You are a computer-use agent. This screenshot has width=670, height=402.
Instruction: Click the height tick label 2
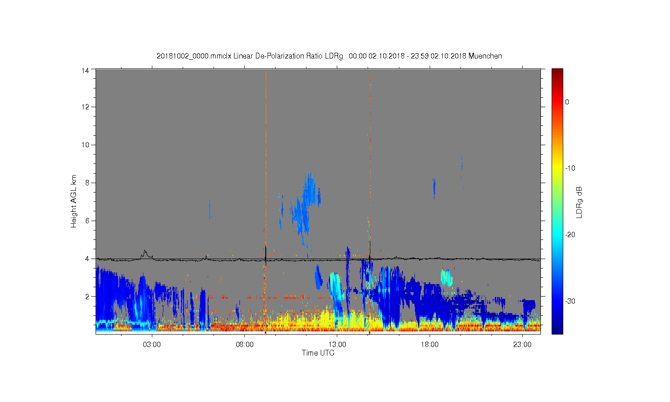[x=87, y=296]
